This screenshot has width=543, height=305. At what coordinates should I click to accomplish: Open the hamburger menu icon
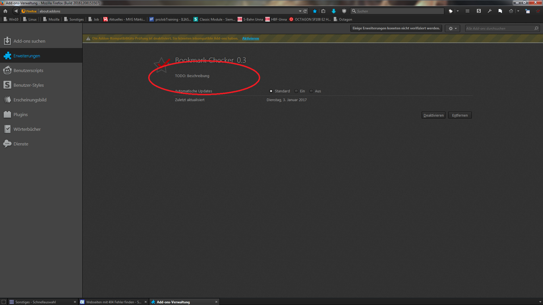(x=467, y=11)
